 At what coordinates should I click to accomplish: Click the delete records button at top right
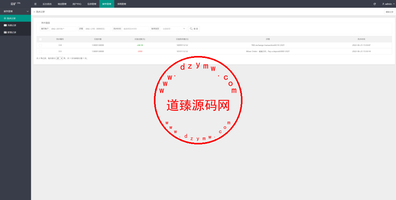tap(389, 12)
